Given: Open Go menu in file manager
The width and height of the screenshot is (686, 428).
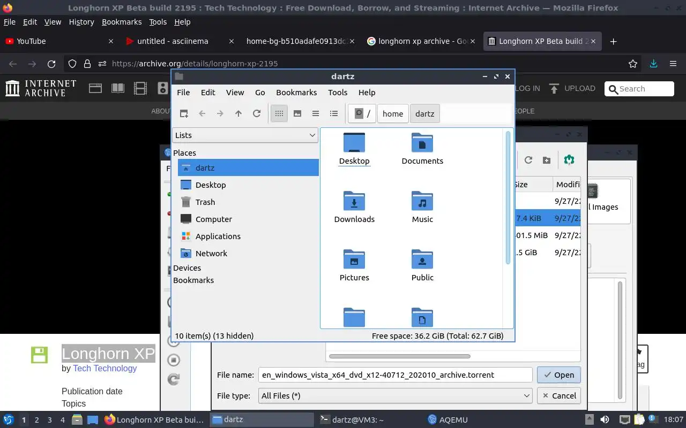Looking at the screenshot, I should coord(260,92).
